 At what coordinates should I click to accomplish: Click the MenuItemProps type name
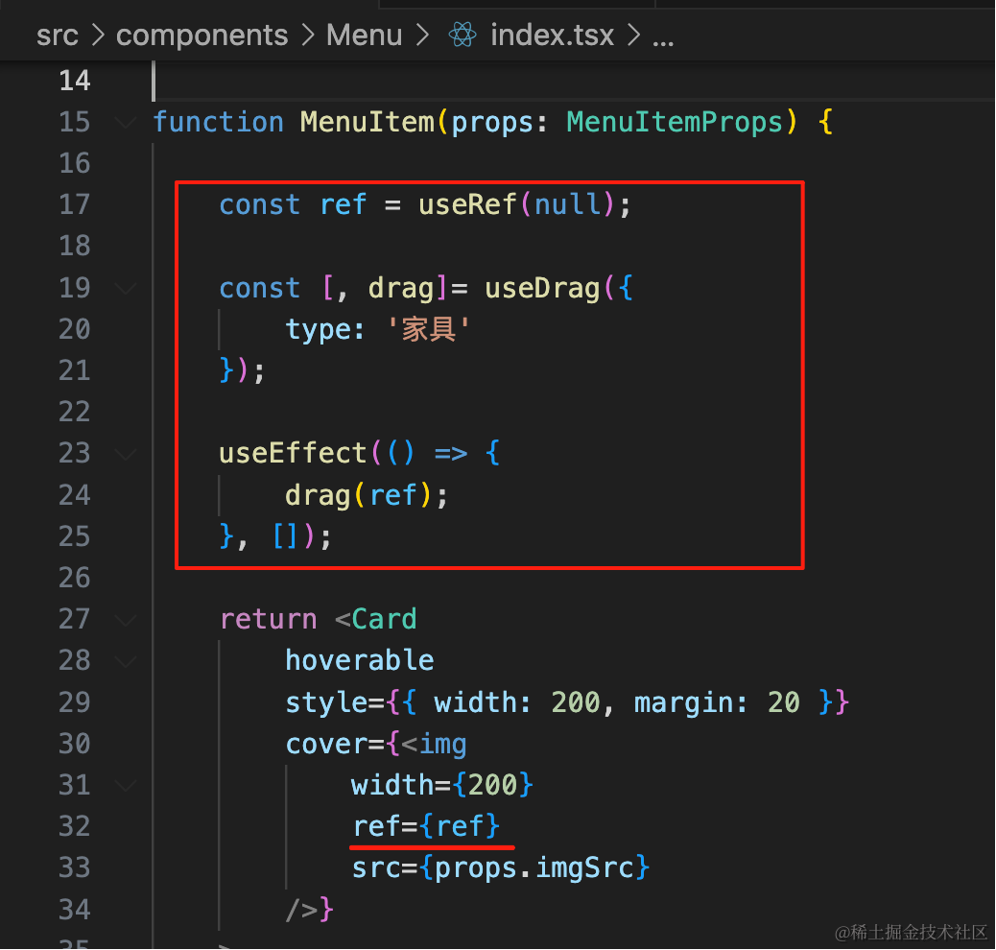point(674,122)
